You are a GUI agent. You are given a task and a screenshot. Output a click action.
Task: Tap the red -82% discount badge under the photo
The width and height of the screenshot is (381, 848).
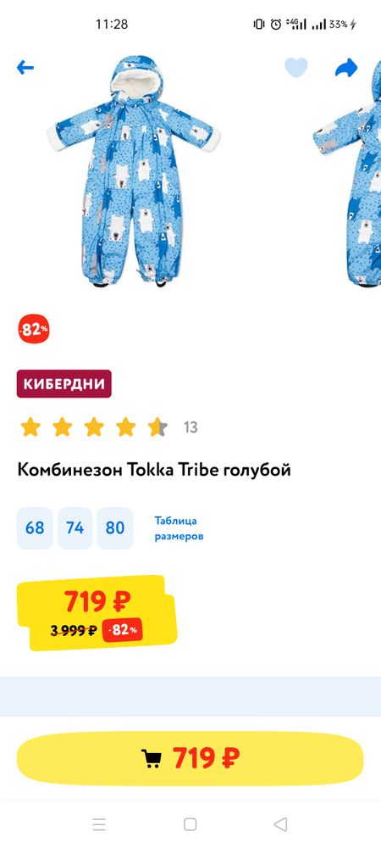pos(34,329)
